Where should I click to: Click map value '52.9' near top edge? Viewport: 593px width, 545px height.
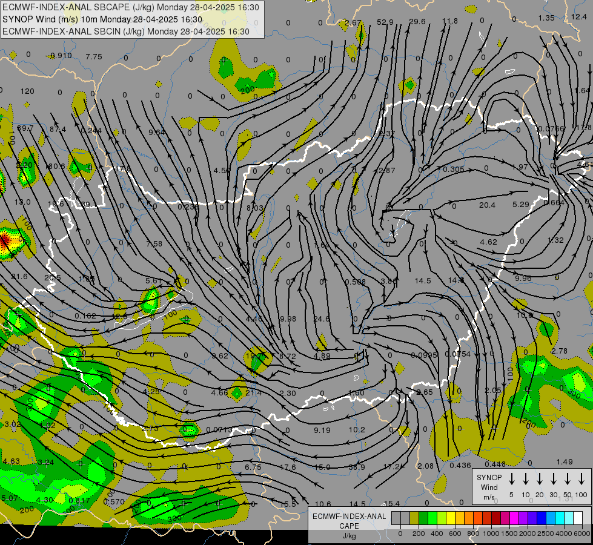(x=385, y=22)
